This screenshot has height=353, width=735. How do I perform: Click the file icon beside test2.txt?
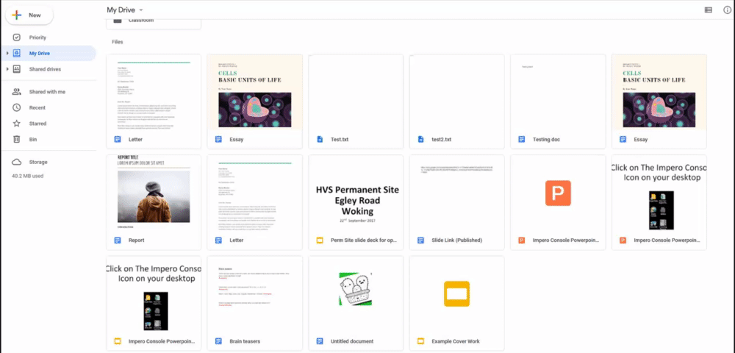[x=421, y=140]
